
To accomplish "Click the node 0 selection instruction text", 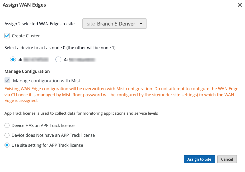I will (x=60, y=48).
